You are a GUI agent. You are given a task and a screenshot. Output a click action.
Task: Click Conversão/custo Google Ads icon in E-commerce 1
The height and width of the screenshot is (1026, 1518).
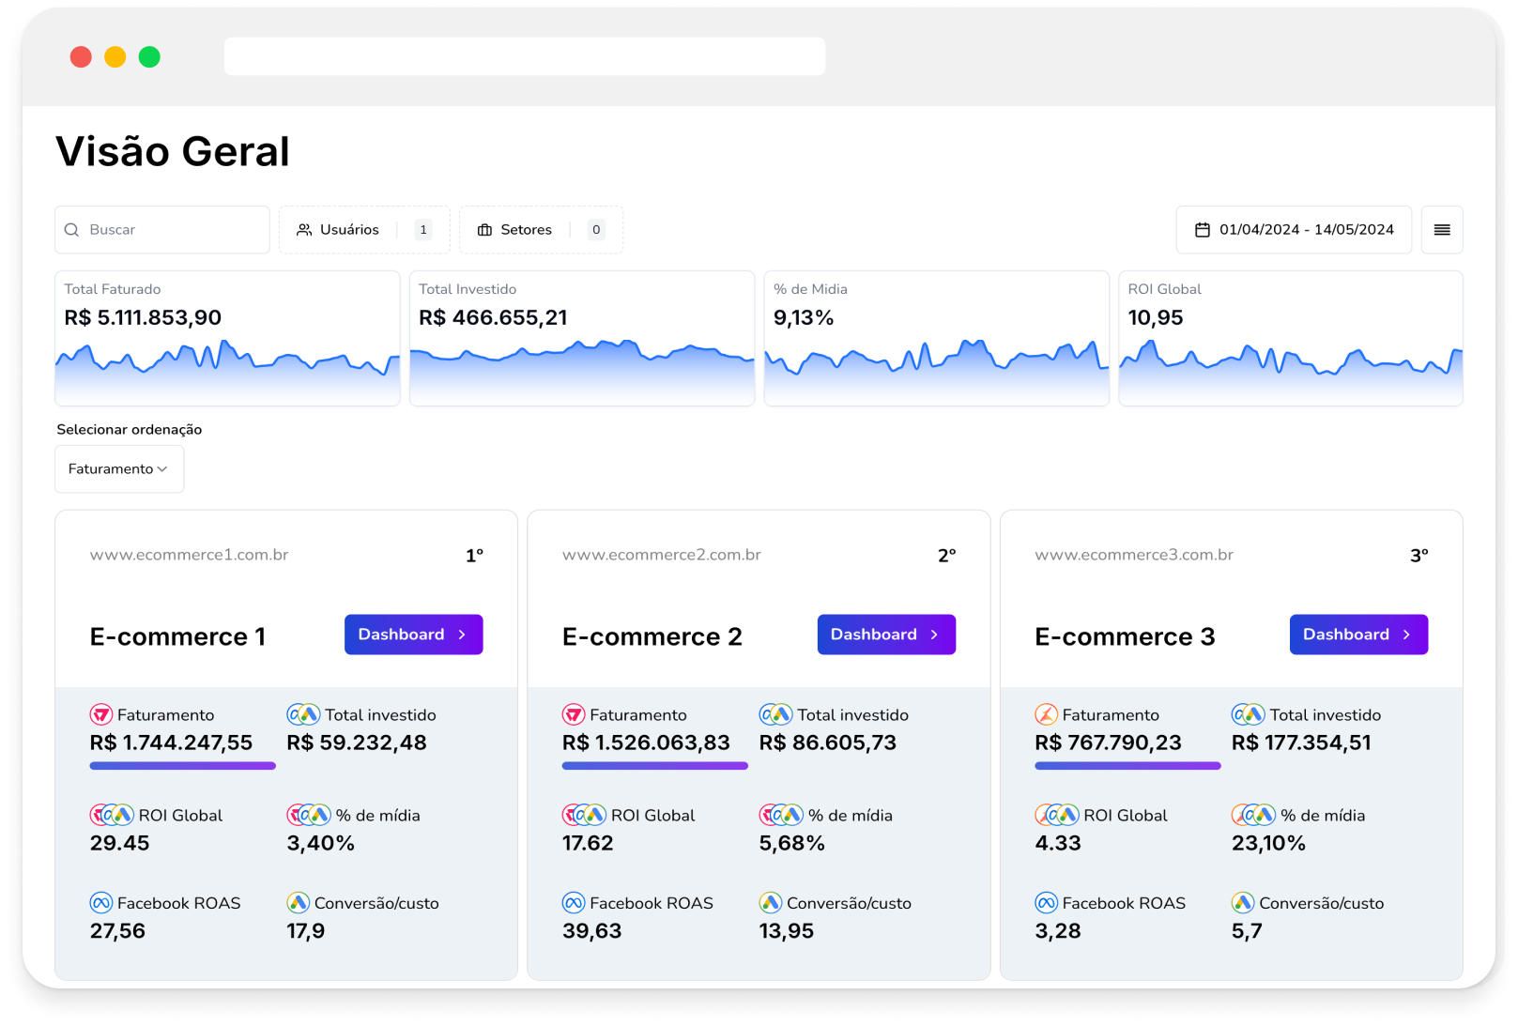click(298, 903)
